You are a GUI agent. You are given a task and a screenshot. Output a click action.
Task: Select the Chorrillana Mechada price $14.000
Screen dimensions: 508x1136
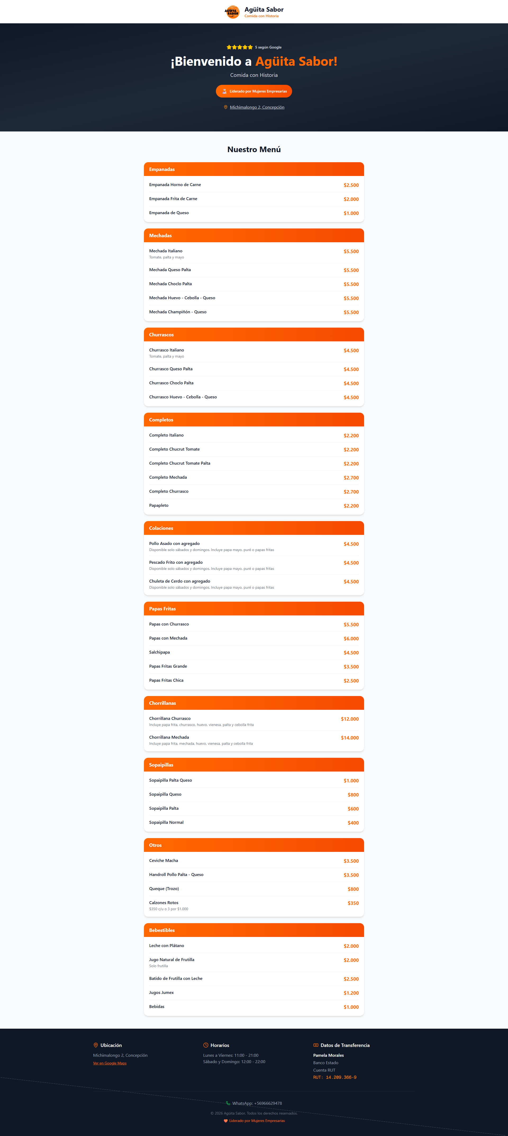[350, 738]
